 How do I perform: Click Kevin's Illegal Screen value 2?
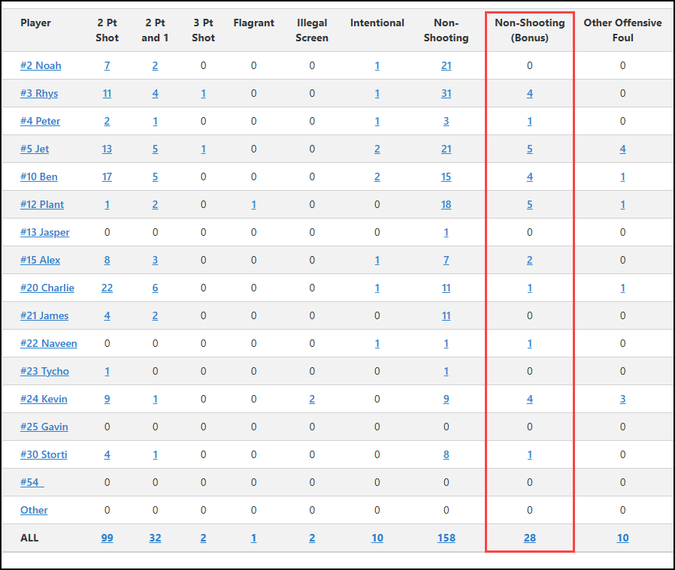(x=312, y=399)
